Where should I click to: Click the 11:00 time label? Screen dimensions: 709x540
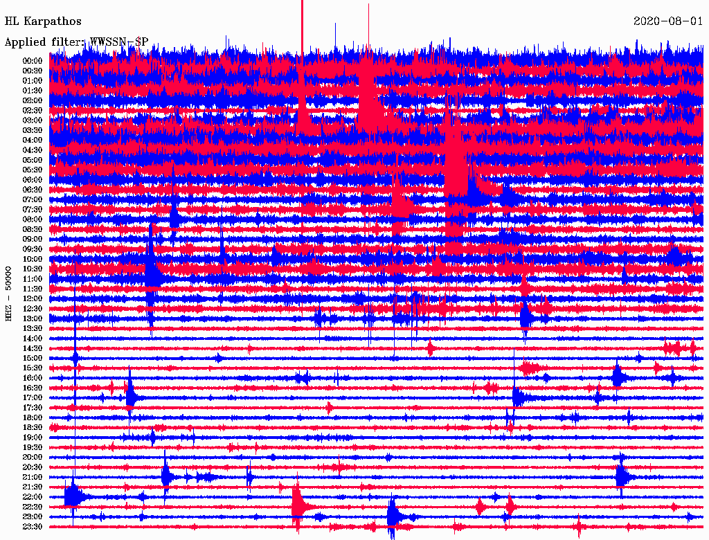tap(33, 279)
